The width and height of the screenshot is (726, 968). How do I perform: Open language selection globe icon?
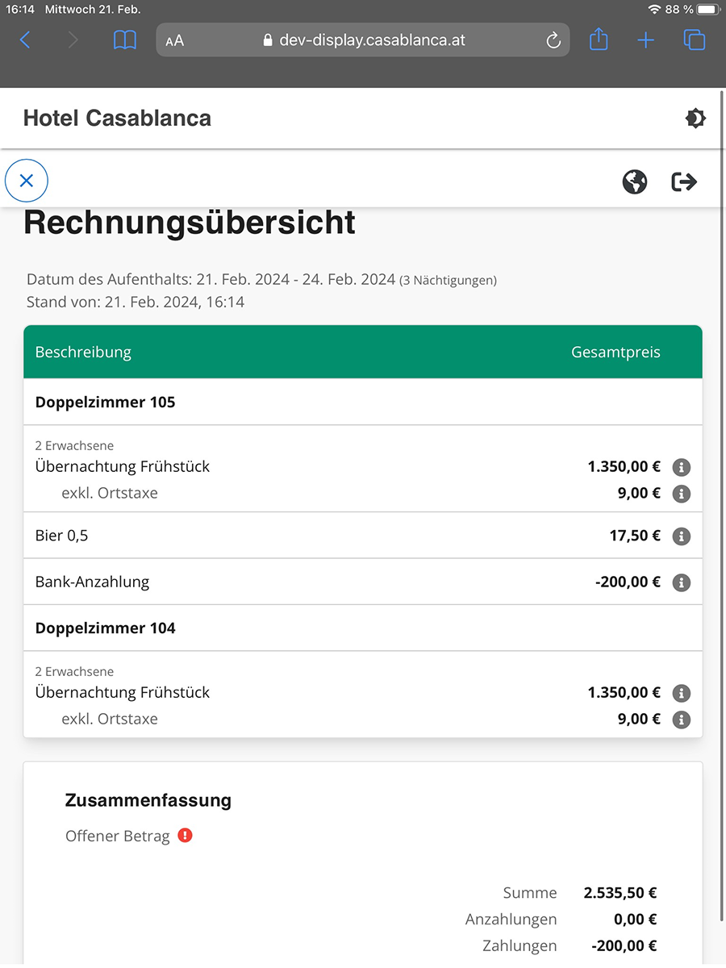coord(635,181)
